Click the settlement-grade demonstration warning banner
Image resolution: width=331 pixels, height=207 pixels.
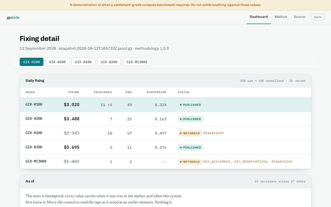(165, 5)
